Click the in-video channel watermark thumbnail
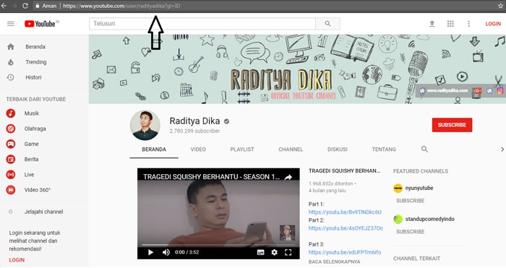 [x=287, y=233]
